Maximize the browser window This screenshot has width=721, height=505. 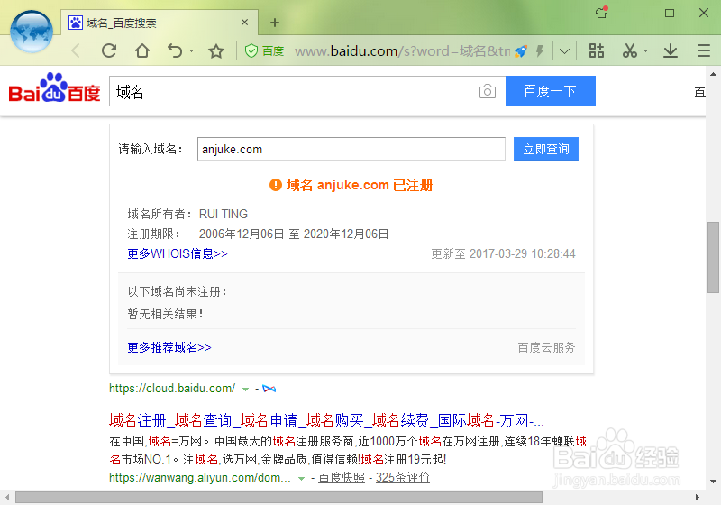click(670, 13)
